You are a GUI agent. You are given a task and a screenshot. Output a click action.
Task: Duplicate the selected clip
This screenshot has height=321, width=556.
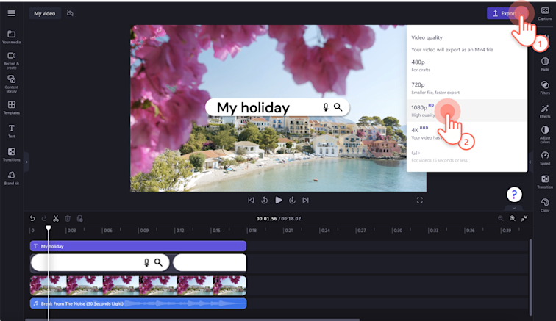click(79, 218)
